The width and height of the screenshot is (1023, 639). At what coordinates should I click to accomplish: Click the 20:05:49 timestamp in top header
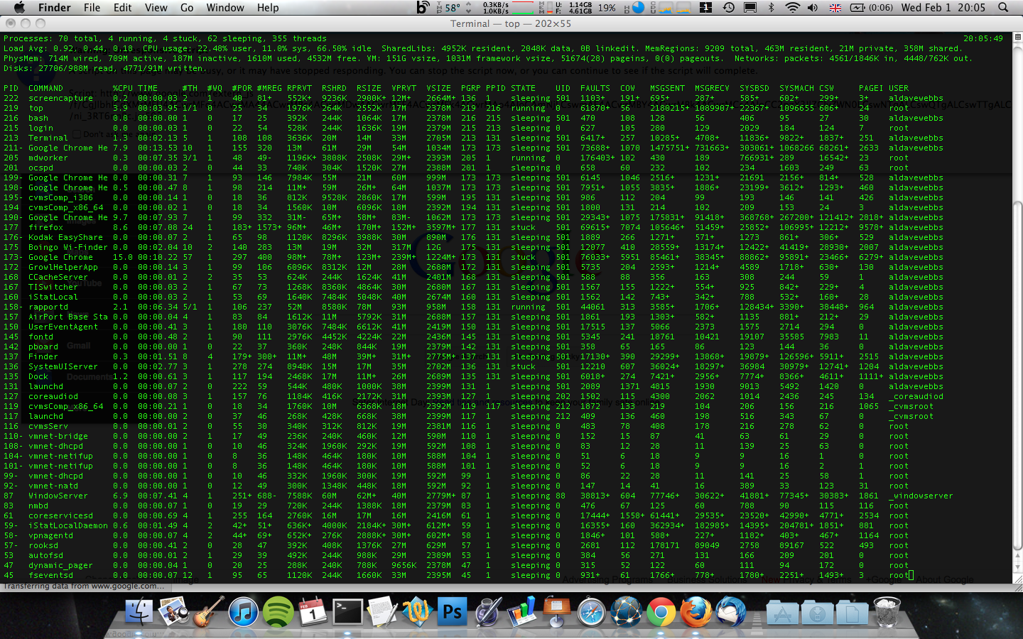pyautogui.click(x=983, y=39)
